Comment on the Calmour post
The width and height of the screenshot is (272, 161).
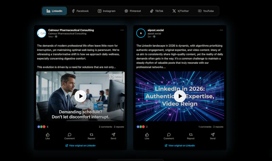[69, 136]
